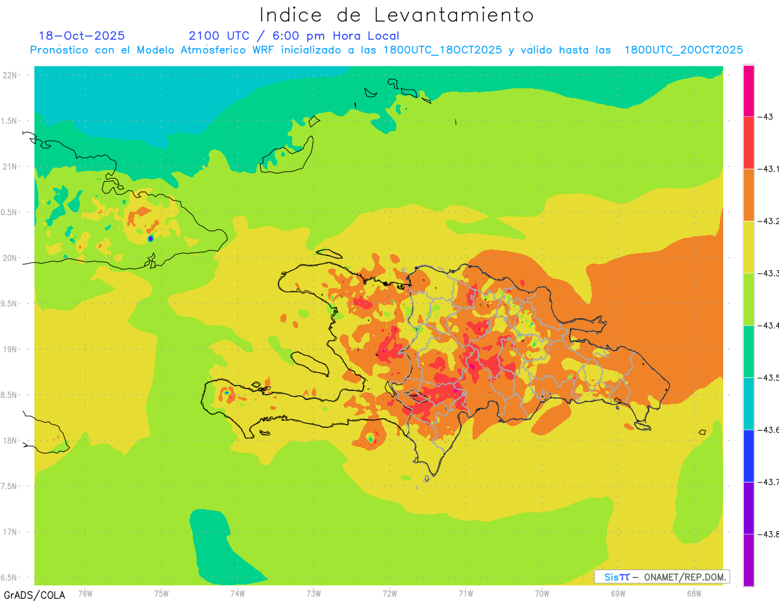
Task: Click the "-43" color bar value
Action: tap(767, 117)
